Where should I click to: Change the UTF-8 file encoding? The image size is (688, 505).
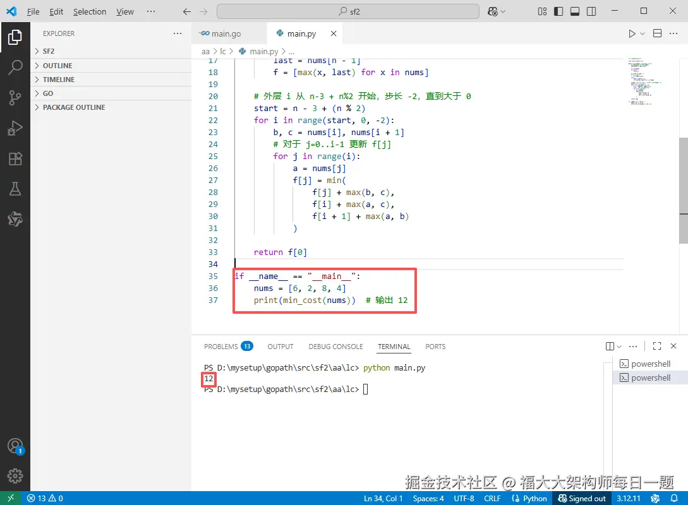[x=464, y=499]
